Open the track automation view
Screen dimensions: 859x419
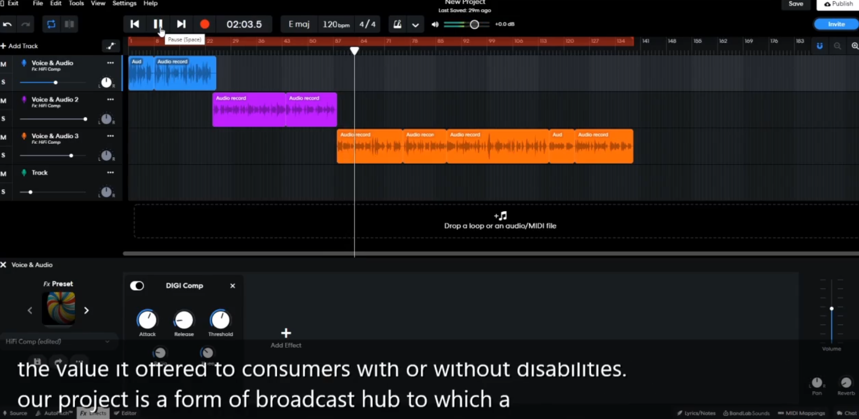pyautogui.click(x=111, y=46)
